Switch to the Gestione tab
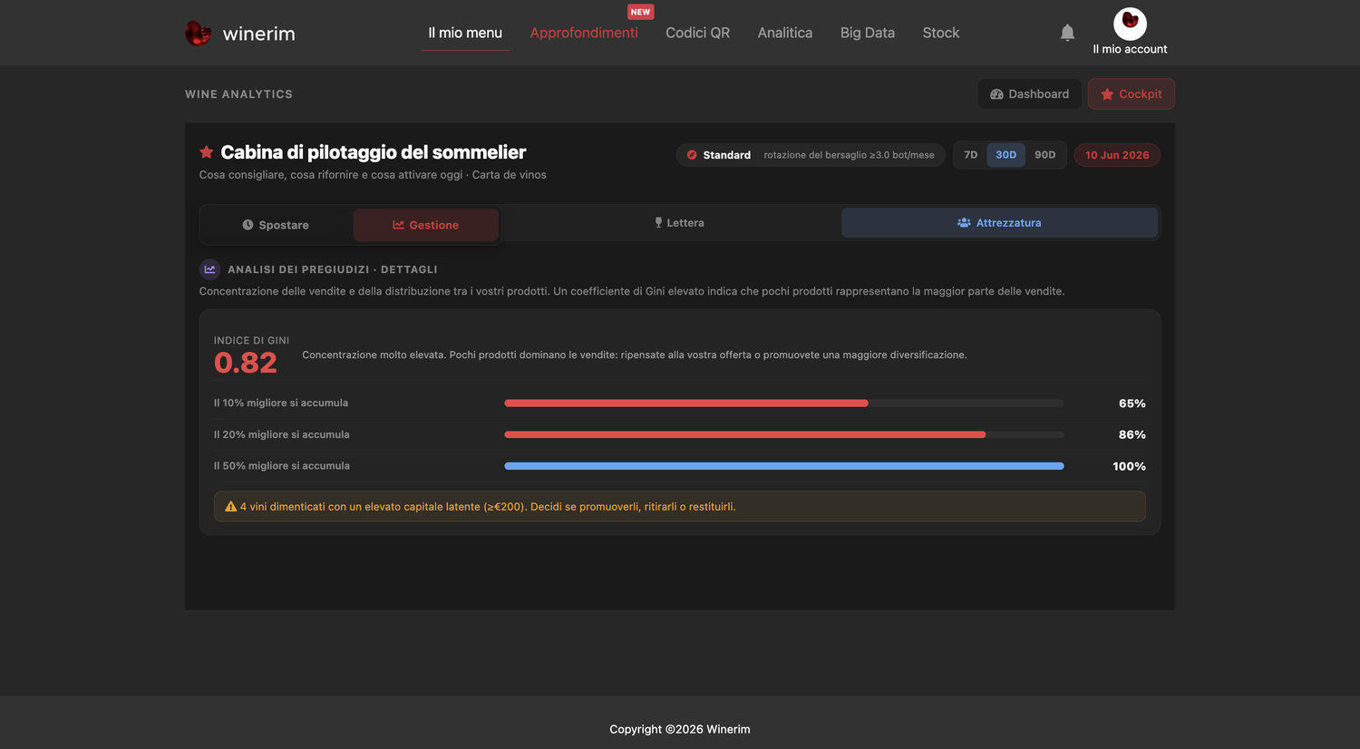The width and height of the screenshot is (1360, 749). pyautogui.click(x=426, y=225)
